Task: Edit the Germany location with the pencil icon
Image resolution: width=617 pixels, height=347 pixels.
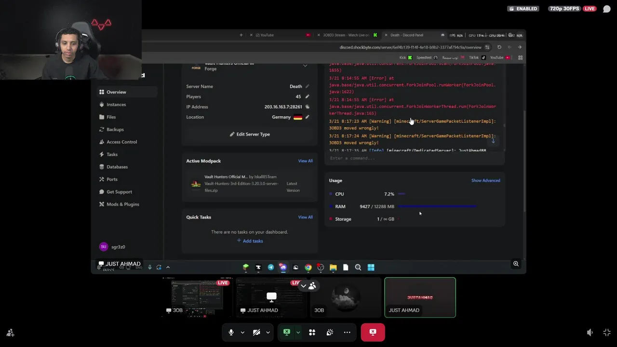Action: 307,117
